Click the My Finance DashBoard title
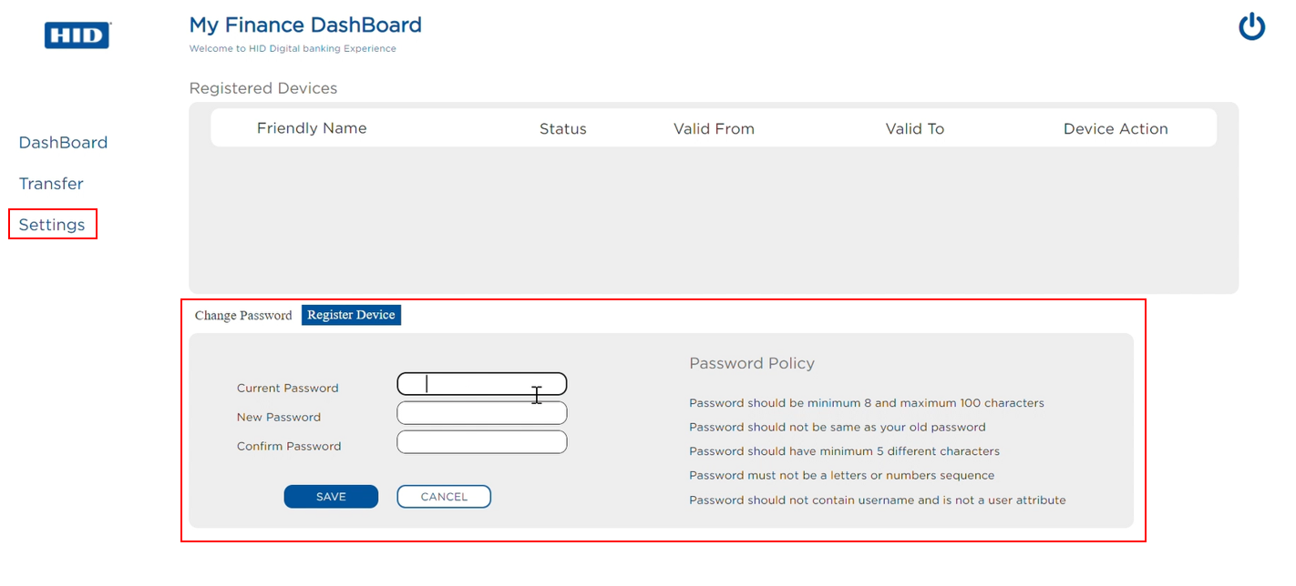Viewport: 1296px width, 586px height. click(x=305, y=25)
